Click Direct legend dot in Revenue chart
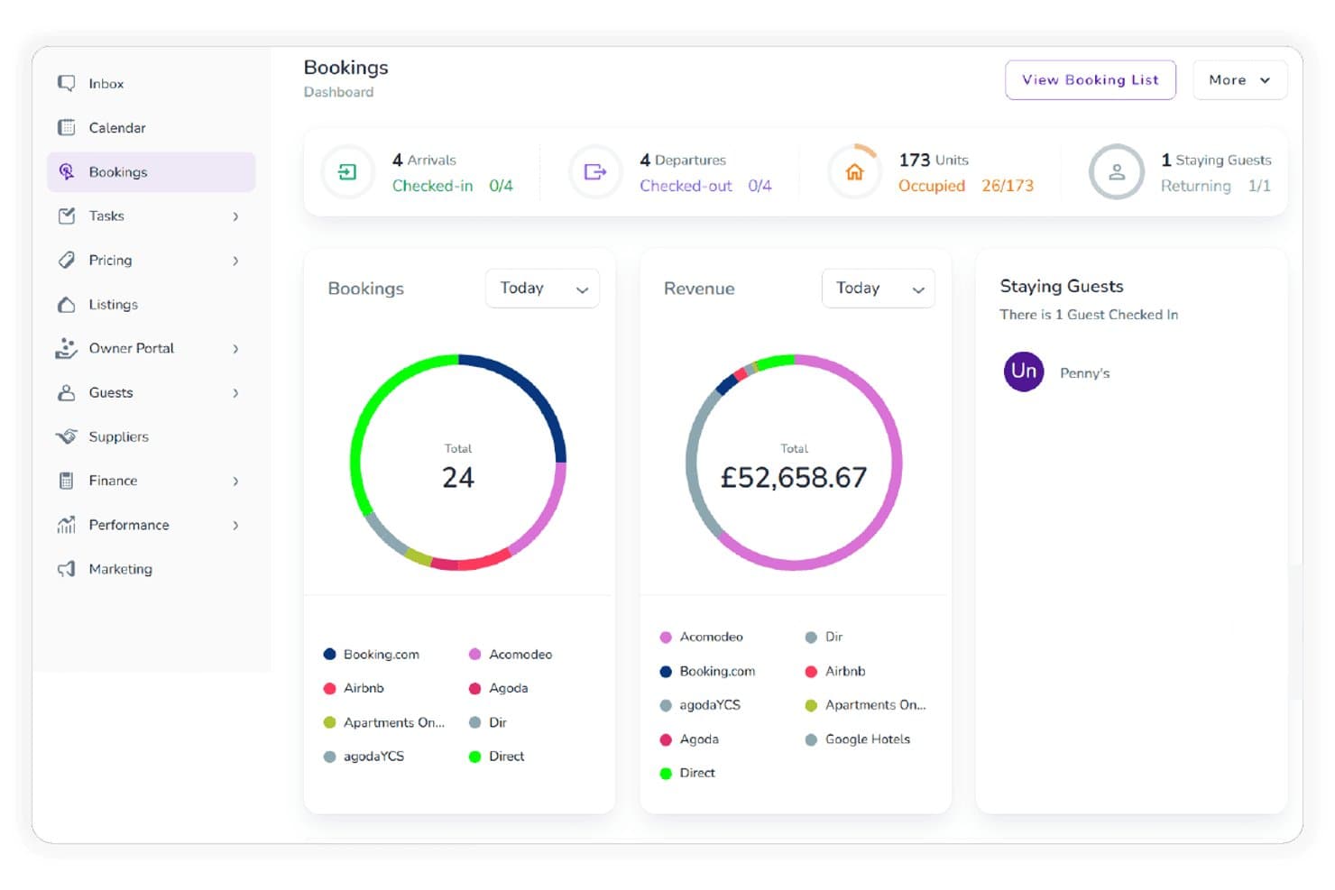Viewport: 1335px width, 890px height. pyautogui.click(x=666, y=774)
